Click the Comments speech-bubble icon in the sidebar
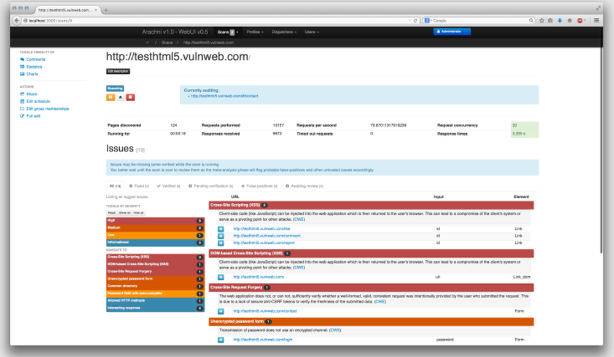 pos(22,60)
